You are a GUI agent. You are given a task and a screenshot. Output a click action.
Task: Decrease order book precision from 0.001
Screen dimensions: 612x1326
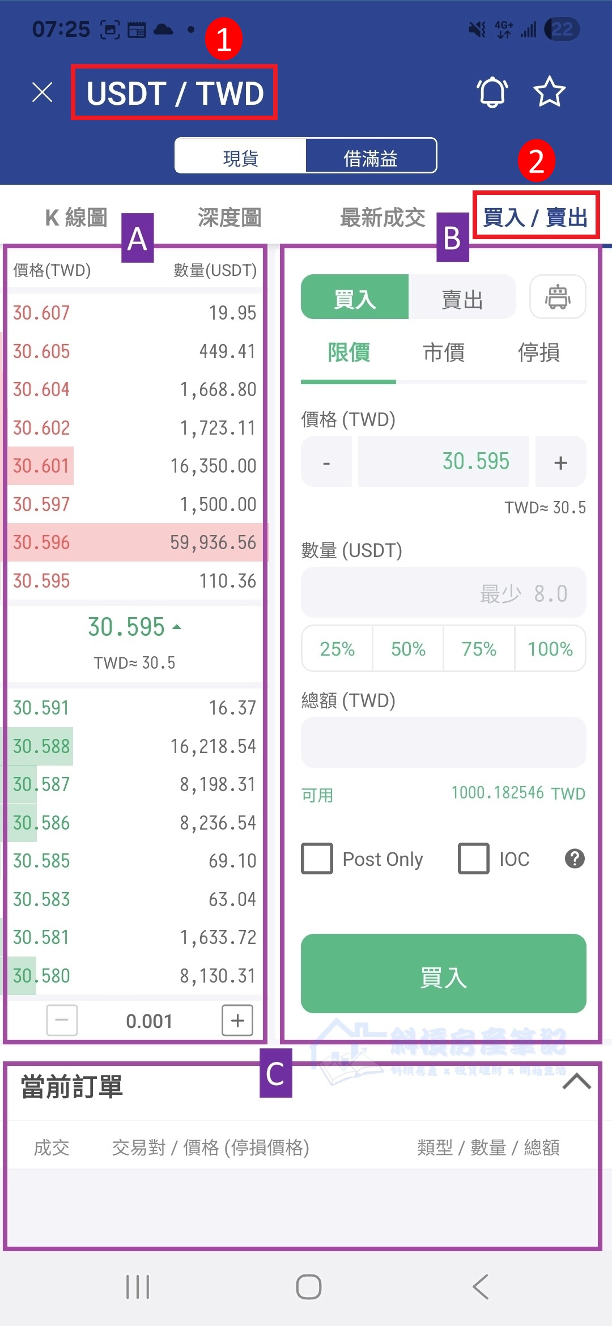62,1021
